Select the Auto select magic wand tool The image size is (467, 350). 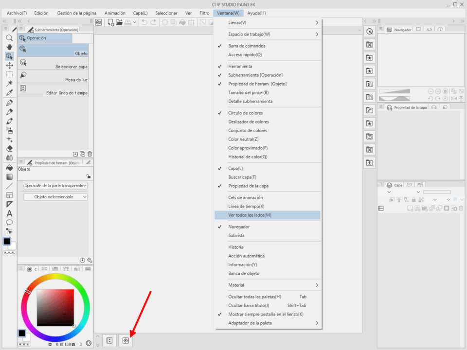pyautogui.click(x=9, y=83)
